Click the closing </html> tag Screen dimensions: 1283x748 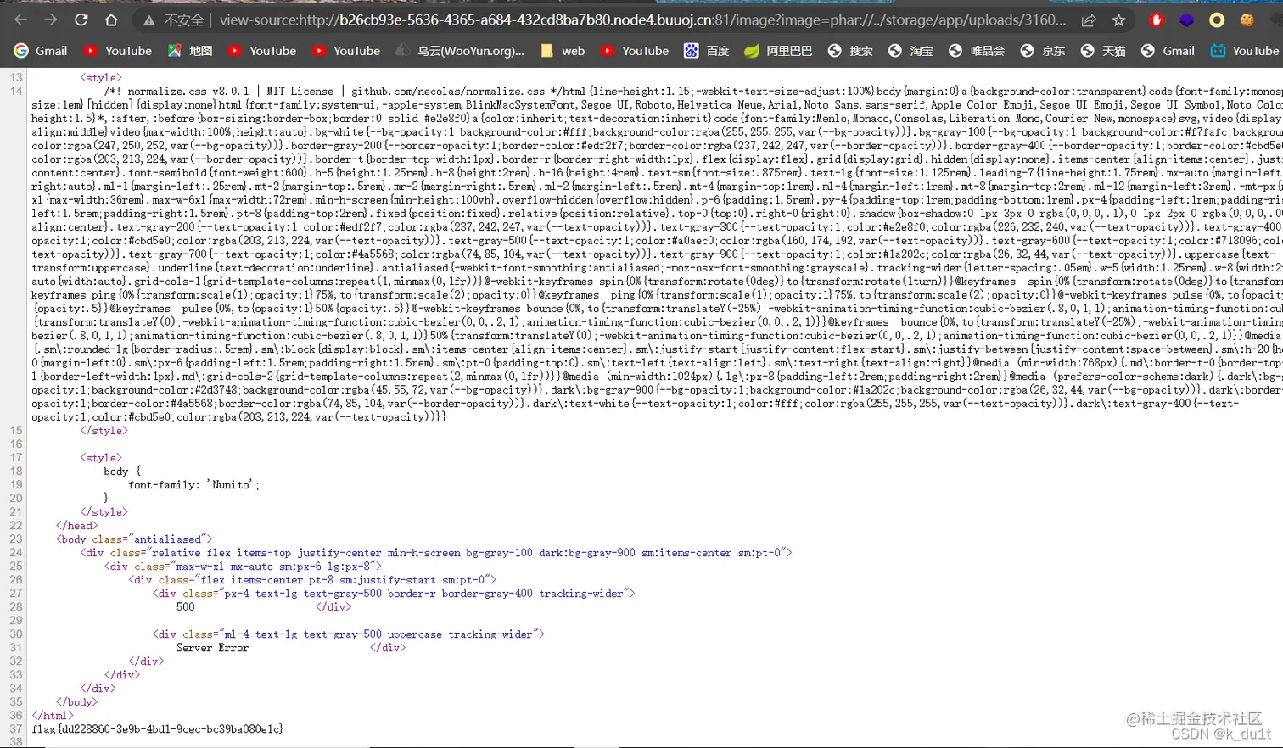click(x=53, y=715)
